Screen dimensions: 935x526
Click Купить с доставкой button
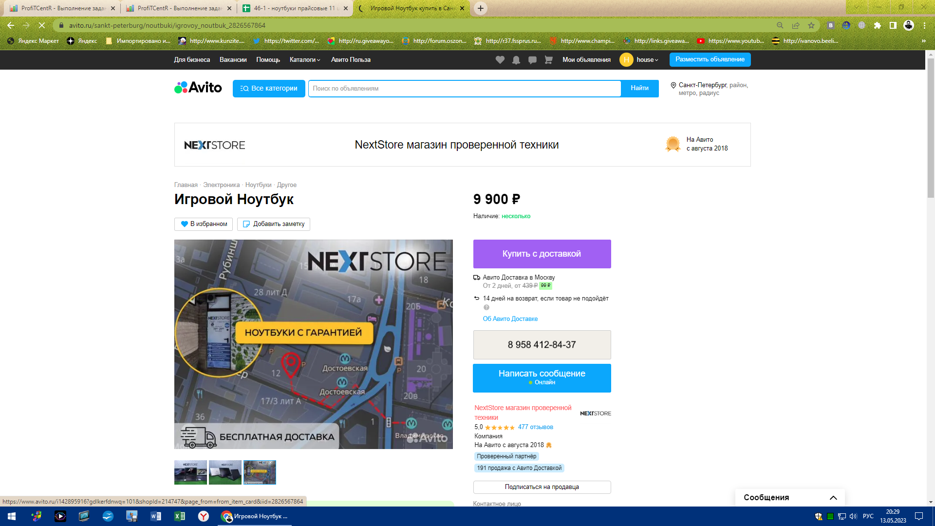point(542,254)
